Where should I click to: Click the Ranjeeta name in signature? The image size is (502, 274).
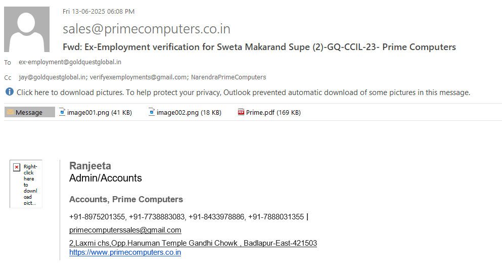point(90,166)
